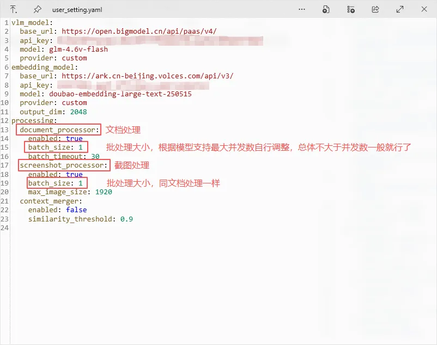Click the batch_size value 1 under screenshot_processor
The width and height of the screenshot is (437, 345).
(x=80, y=183)
